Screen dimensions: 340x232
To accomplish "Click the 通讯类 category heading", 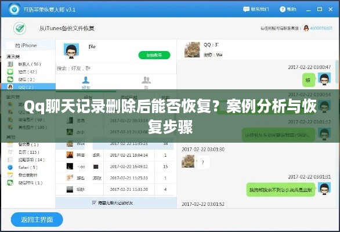I will (13, 57).
